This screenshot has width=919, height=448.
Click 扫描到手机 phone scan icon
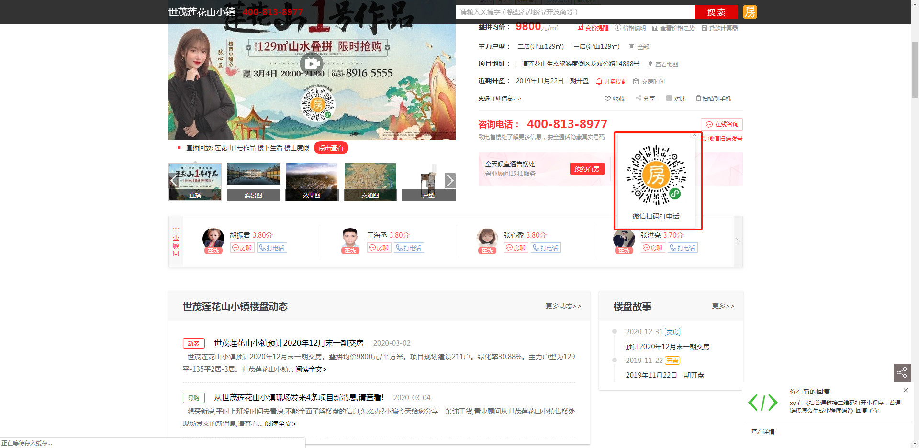point(714,98)
